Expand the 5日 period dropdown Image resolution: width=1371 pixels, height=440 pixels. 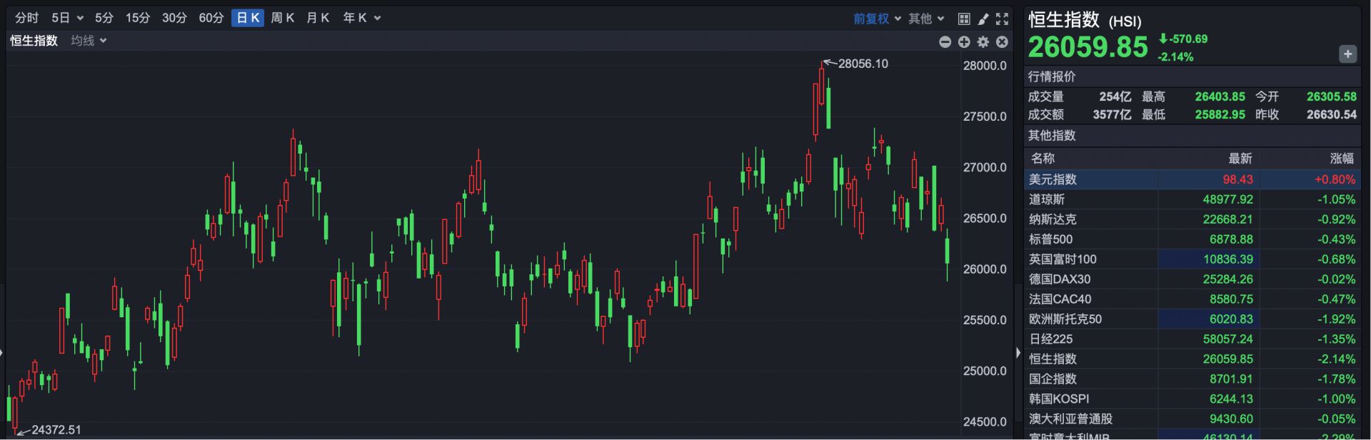(x=67, y=18)
